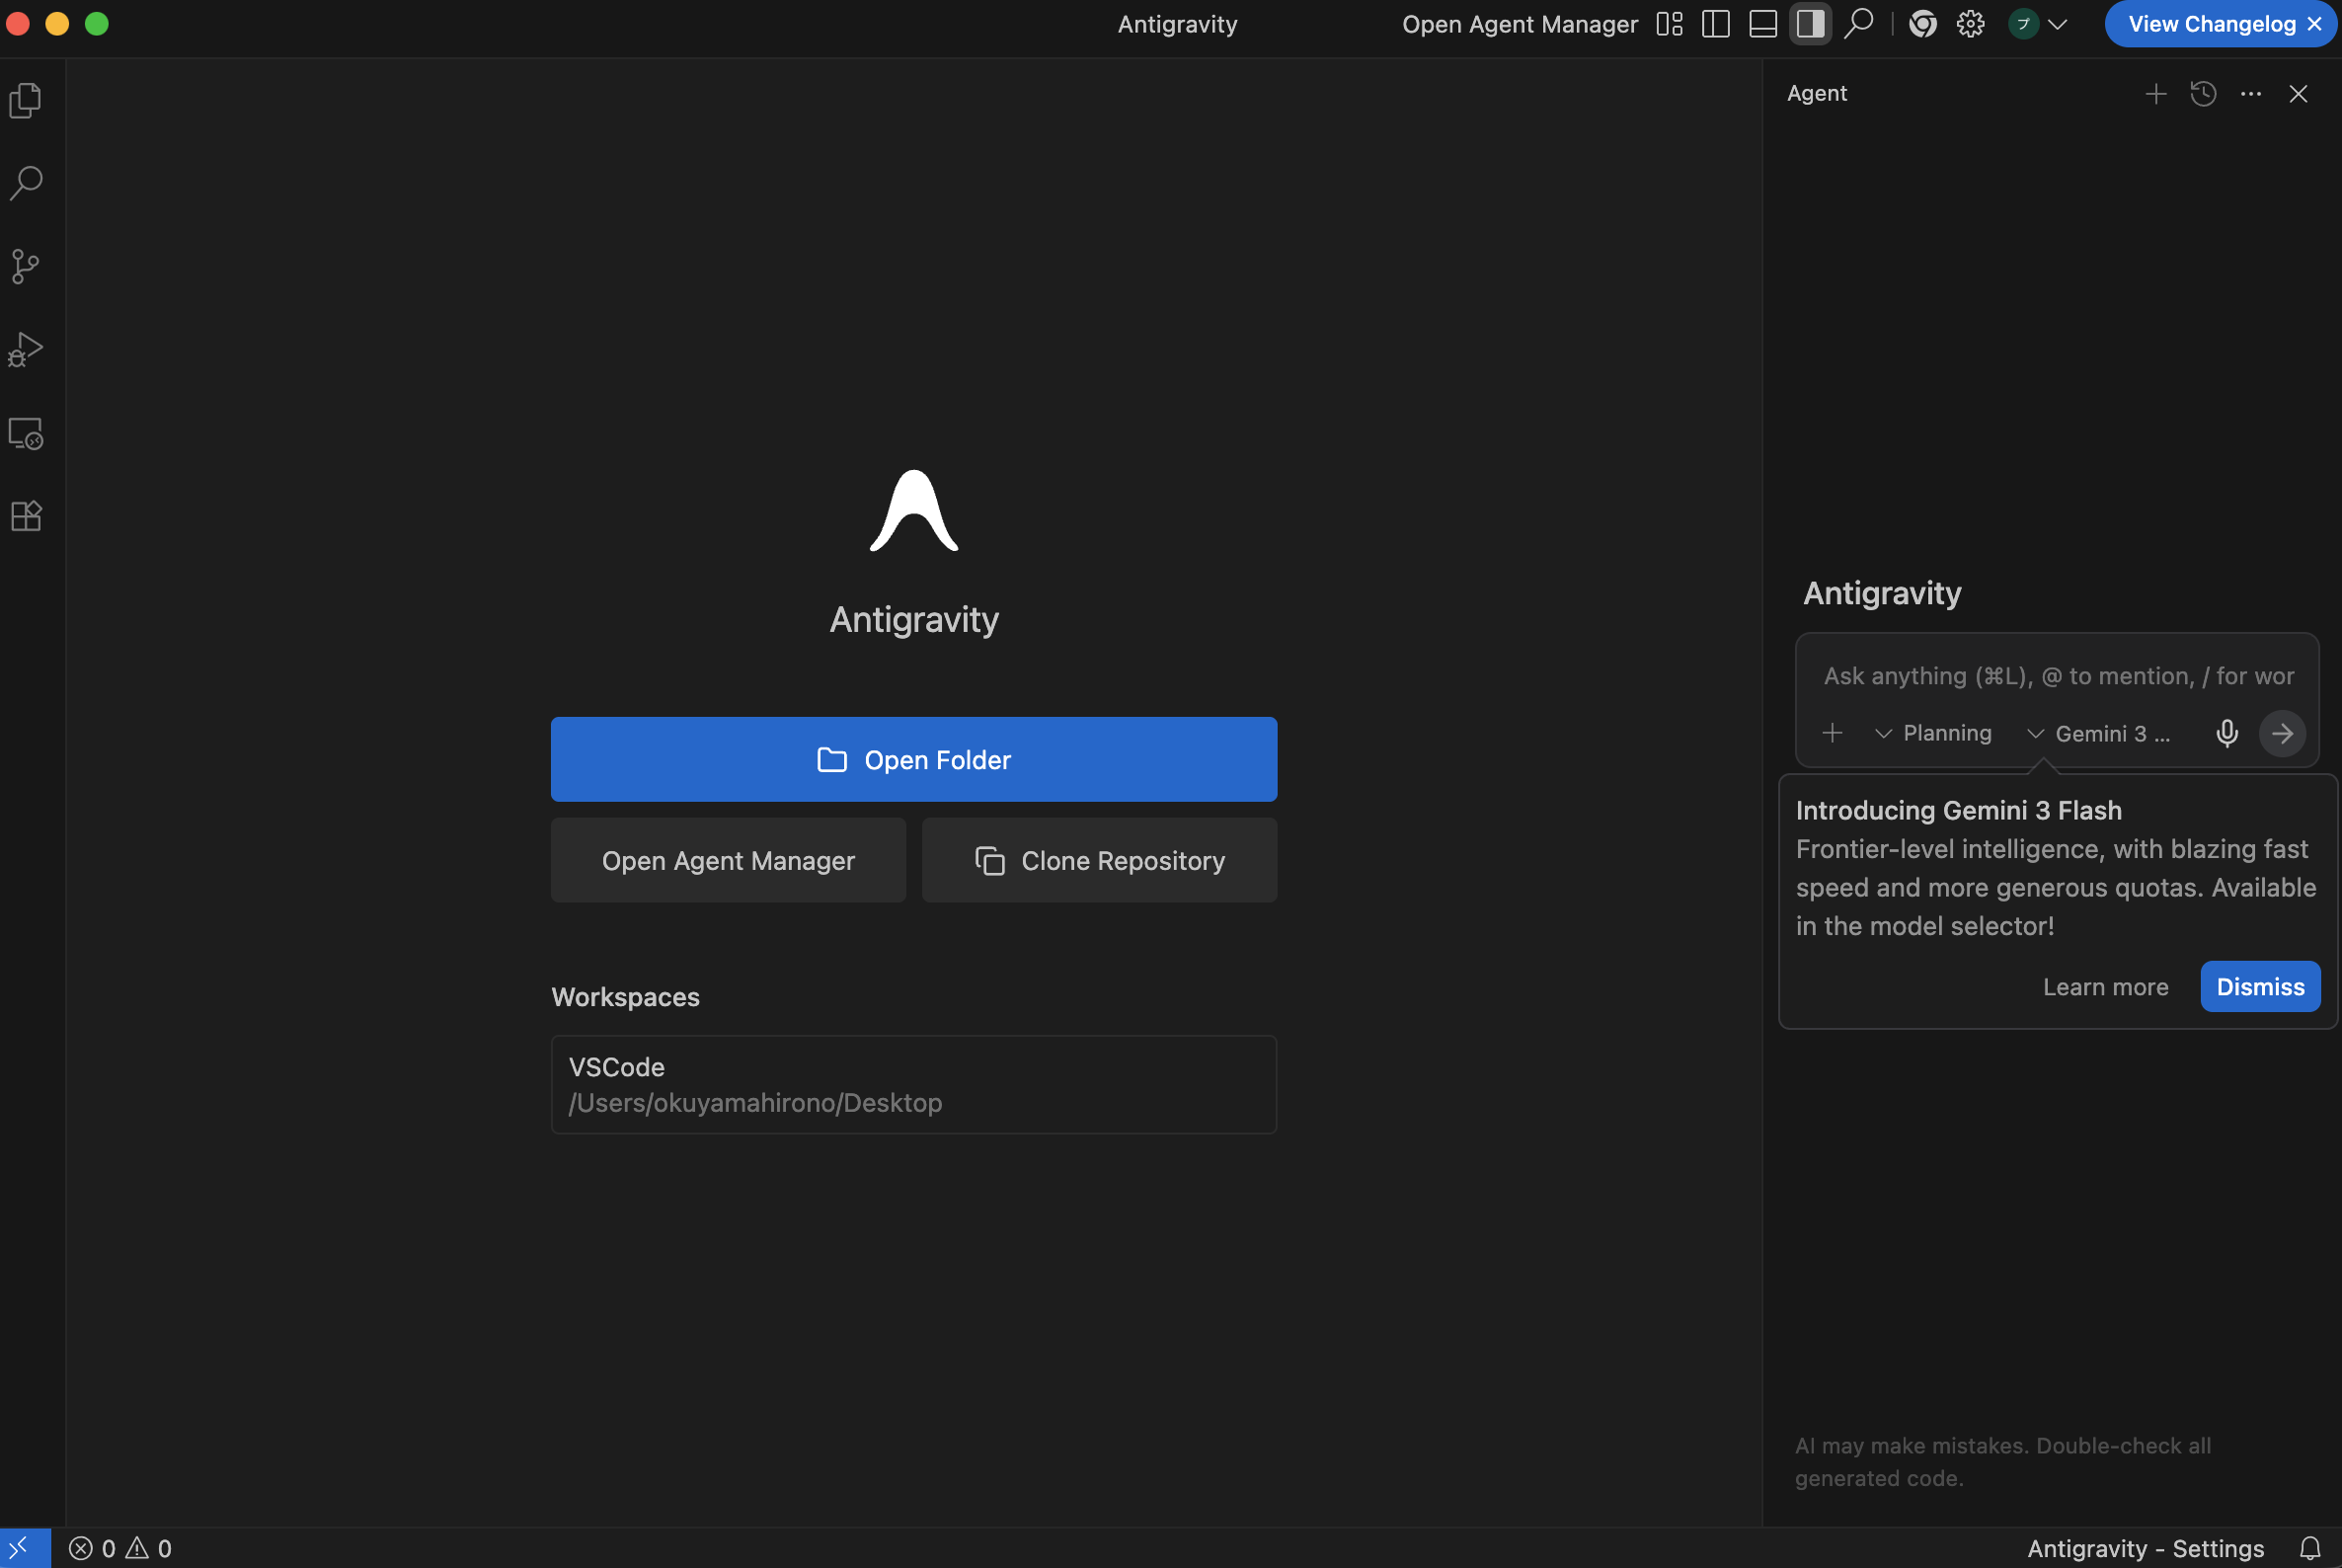Open the Extensions view

click(x=26, y=516)
